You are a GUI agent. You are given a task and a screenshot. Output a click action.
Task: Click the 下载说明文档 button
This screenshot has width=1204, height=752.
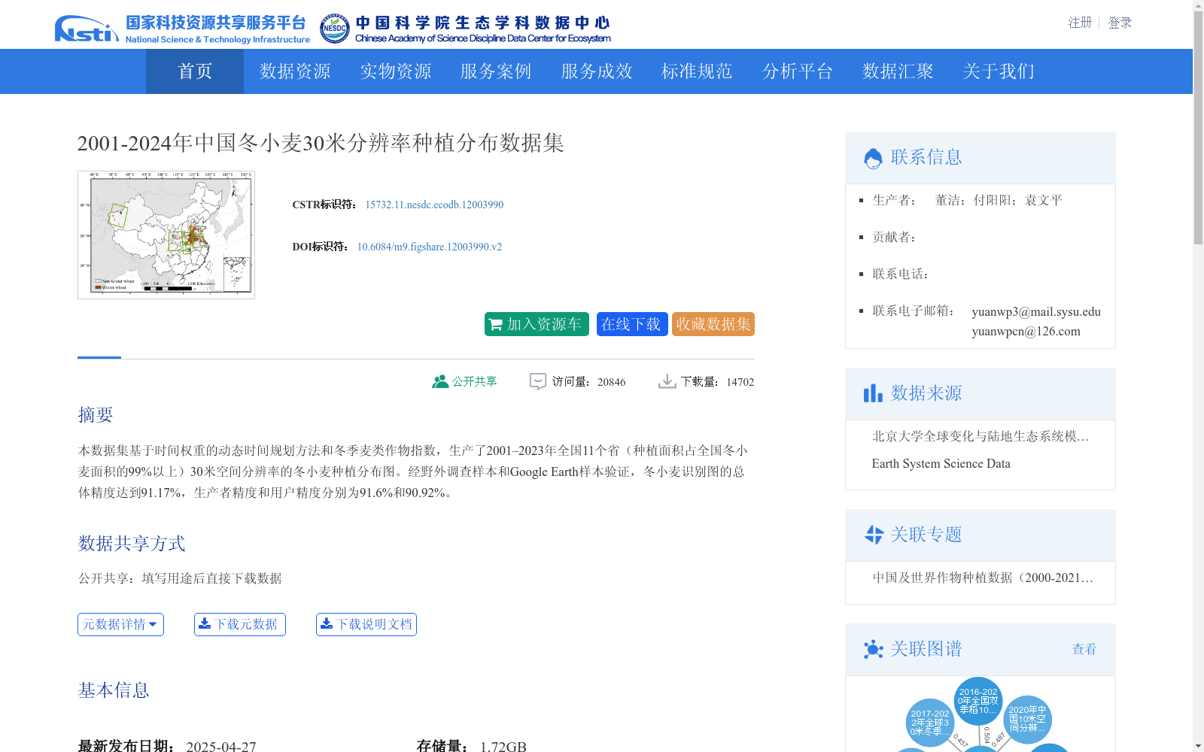point(366,624)
